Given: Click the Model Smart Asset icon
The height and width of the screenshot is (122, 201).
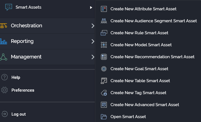Looking at the screenshot, I should pos(104,45).
